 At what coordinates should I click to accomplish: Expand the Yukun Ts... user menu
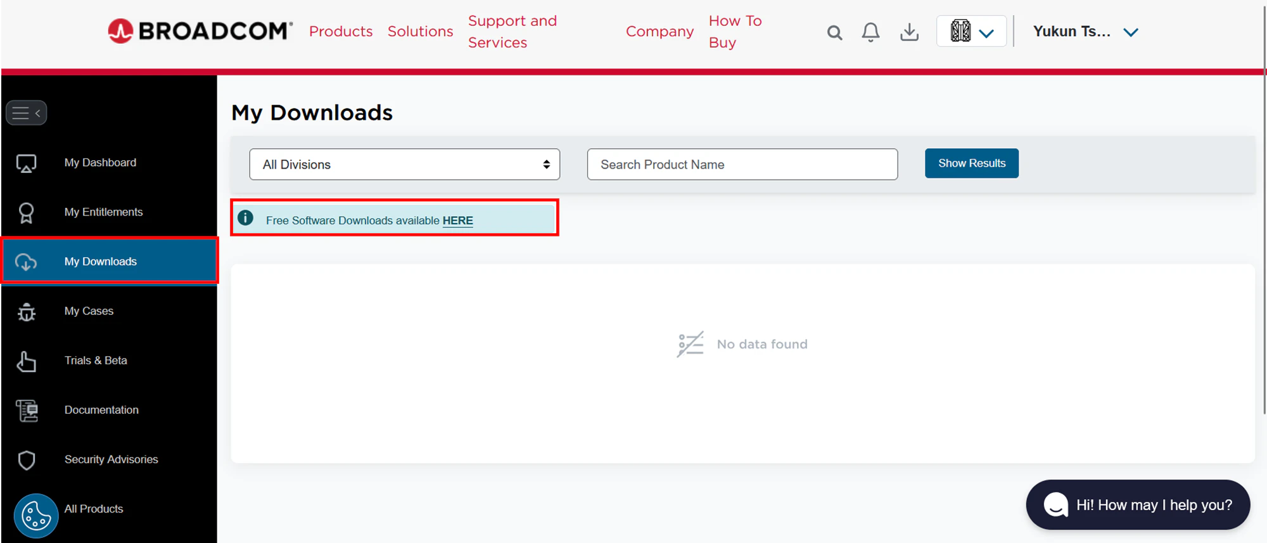coord(1085,32)
